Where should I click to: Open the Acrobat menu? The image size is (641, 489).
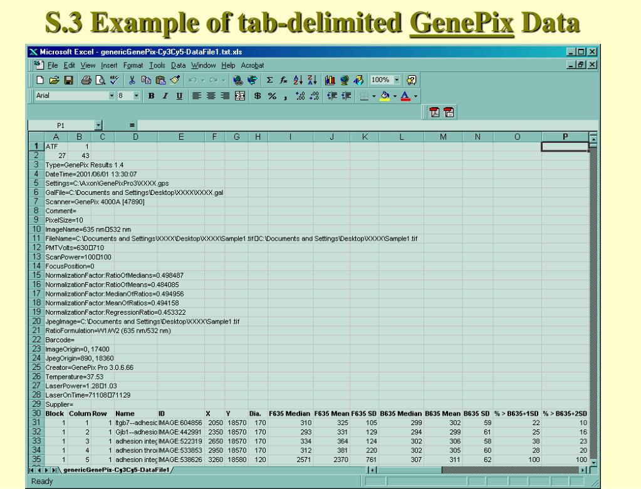point(253,65)
